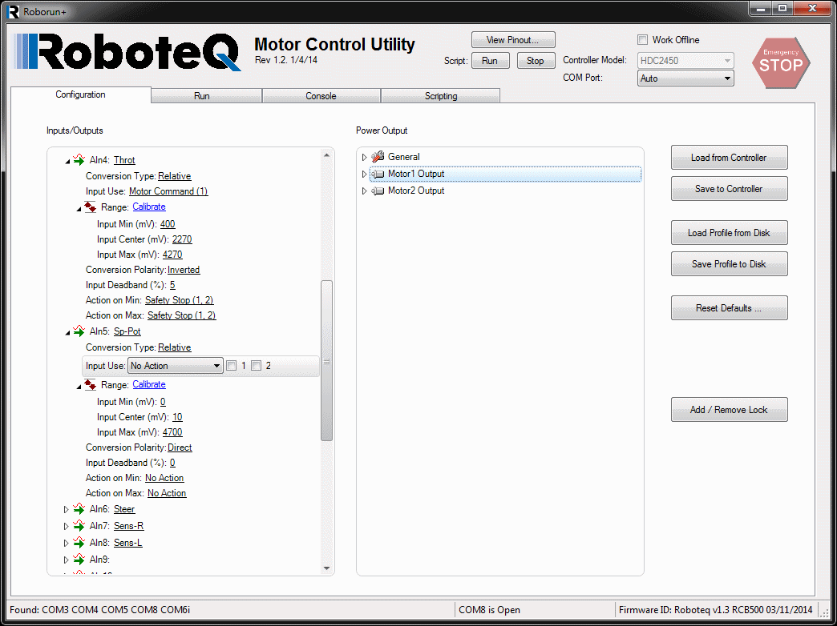Click the General wrench icon in Power Output

click(378, 157)
